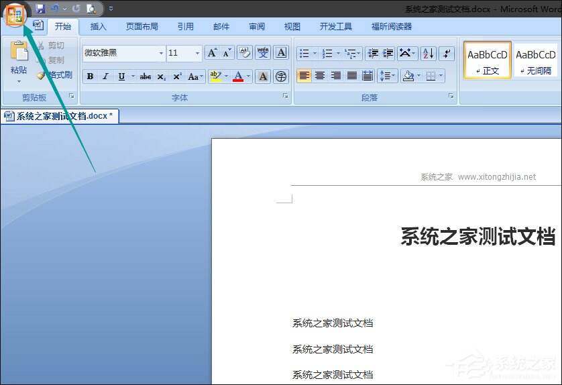Open the 页面布局 (Page Layout) tab

coord(142,26)
